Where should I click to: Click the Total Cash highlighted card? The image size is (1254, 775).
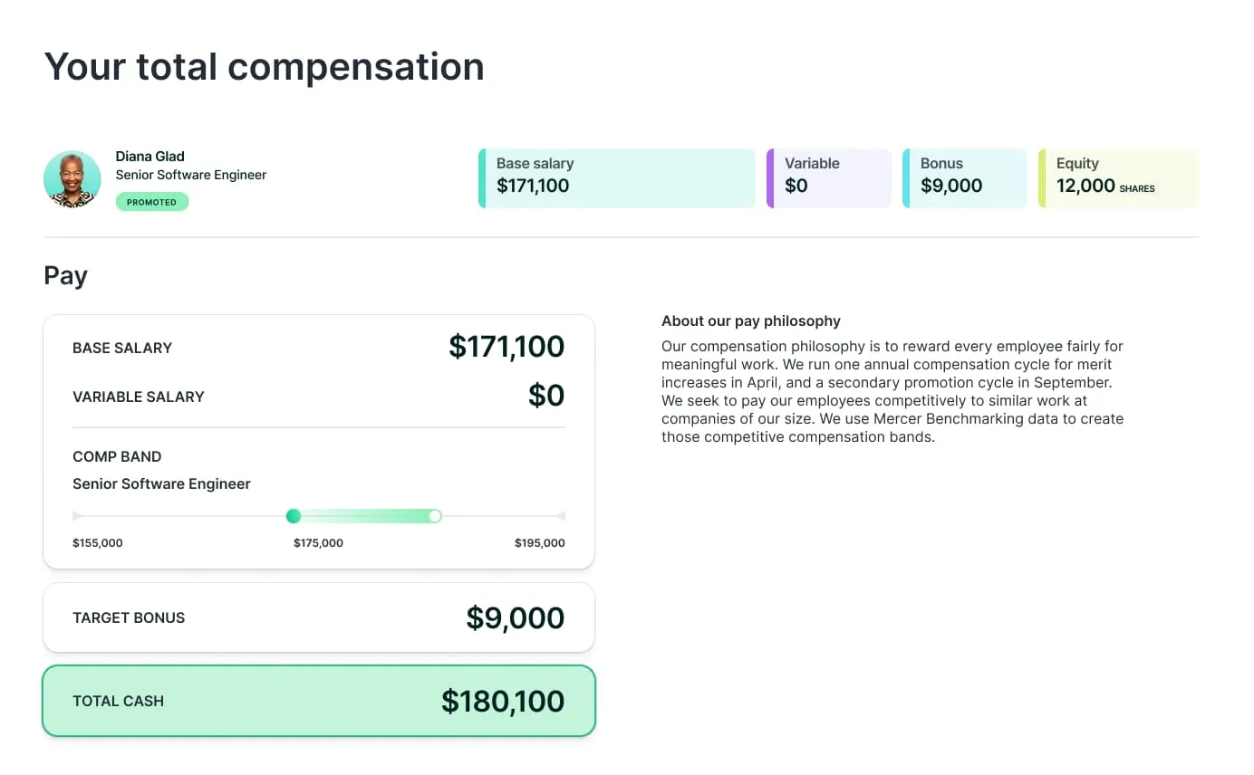[x=319, y=701]
